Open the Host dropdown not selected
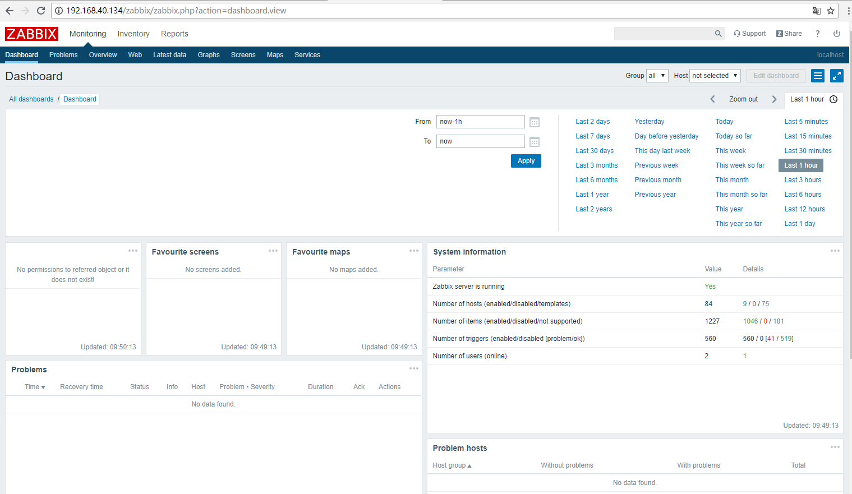The height and width of the screenshot is (494, 852). 715,76
